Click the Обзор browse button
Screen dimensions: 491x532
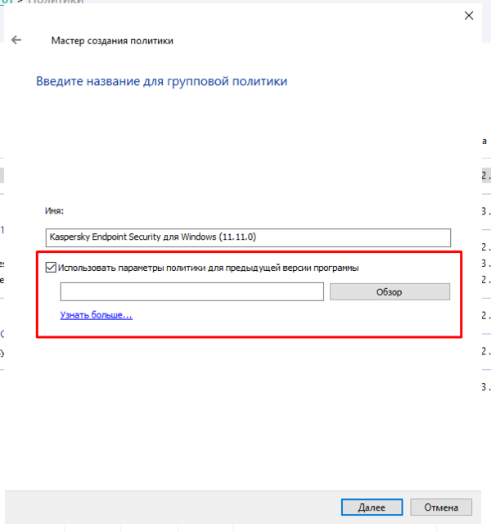[x=390, y=292]
